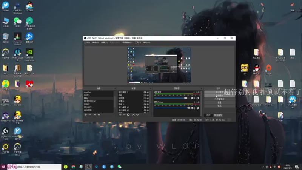Open 查看(V) menu in OBS
This screenshot has height=170, width=302.
[x=104, y=42]
